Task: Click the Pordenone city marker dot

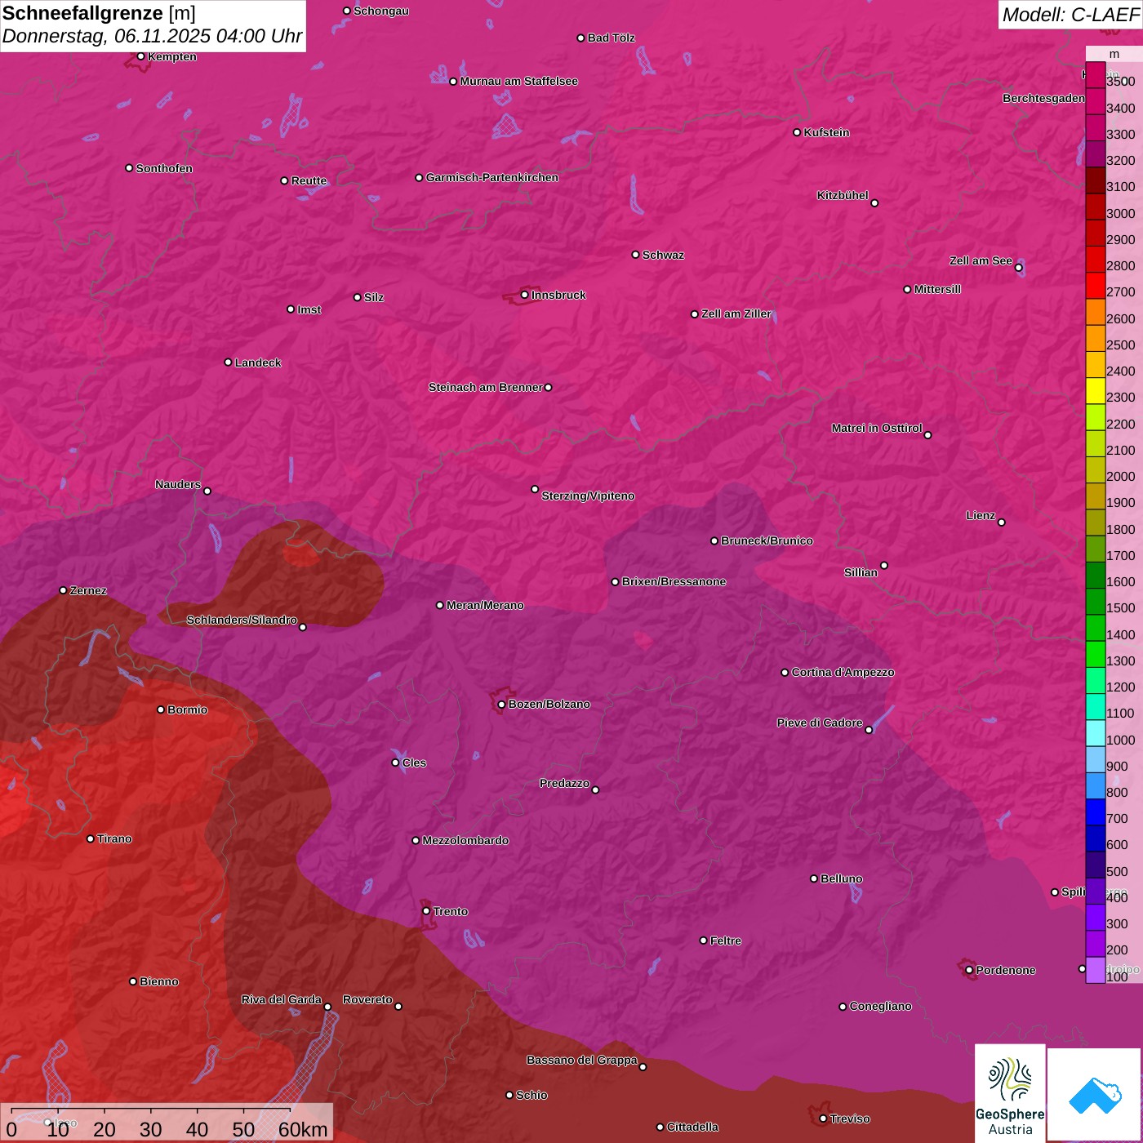Action: (969, 970)
